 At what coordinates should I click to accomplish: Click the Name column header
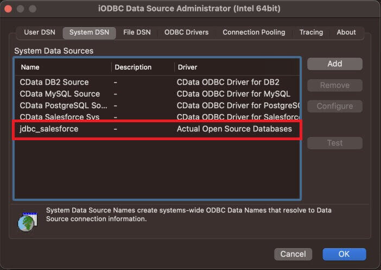point(63,67)
